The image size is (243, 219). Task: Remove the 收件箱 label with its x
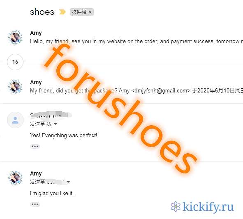[x=90, y=12]
